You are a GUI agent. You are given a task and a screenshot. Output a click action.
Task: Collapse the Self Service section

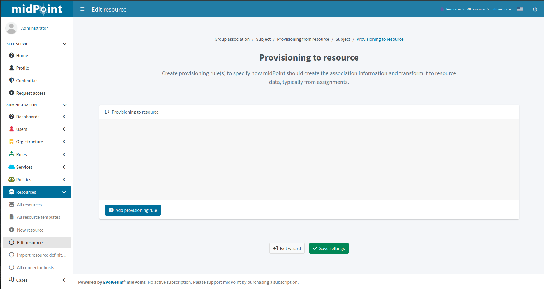click(x=65, y=44)
